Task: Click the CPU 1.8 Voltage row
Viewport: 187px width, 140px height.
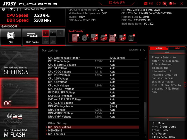Action: [93, 82]
